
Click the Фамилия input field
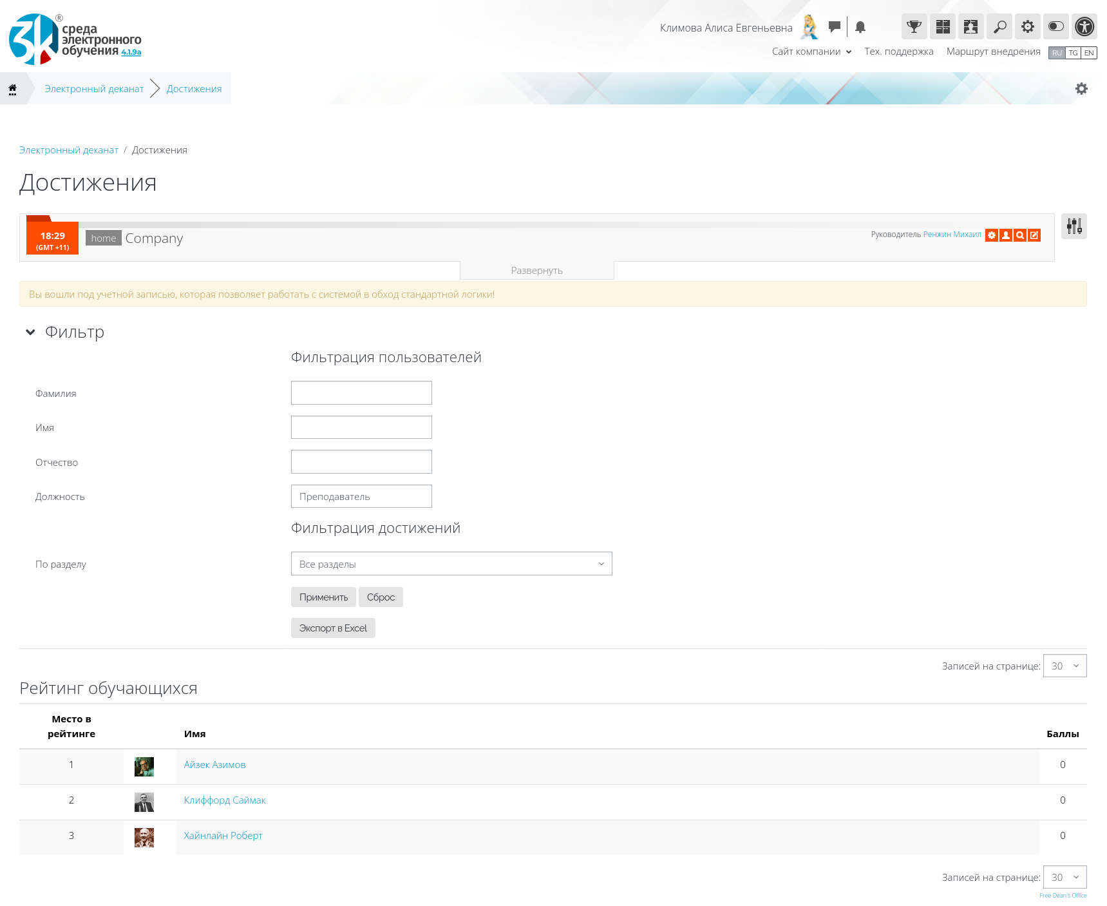coord(361,393)
